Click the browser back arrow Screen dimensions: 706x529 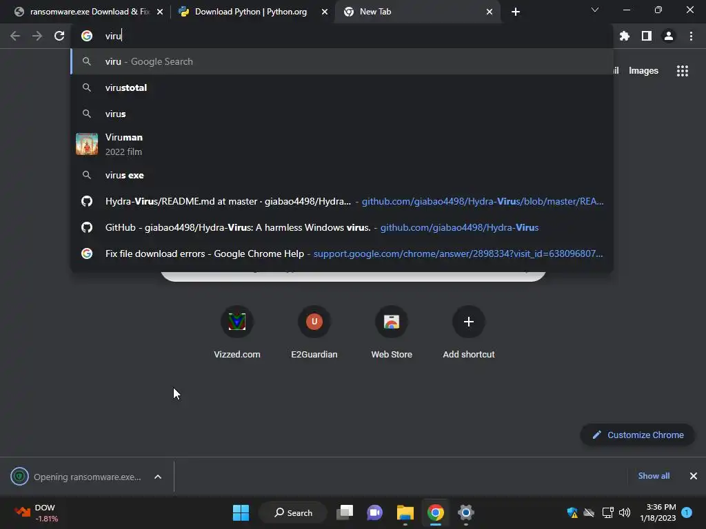coord(15,36)
